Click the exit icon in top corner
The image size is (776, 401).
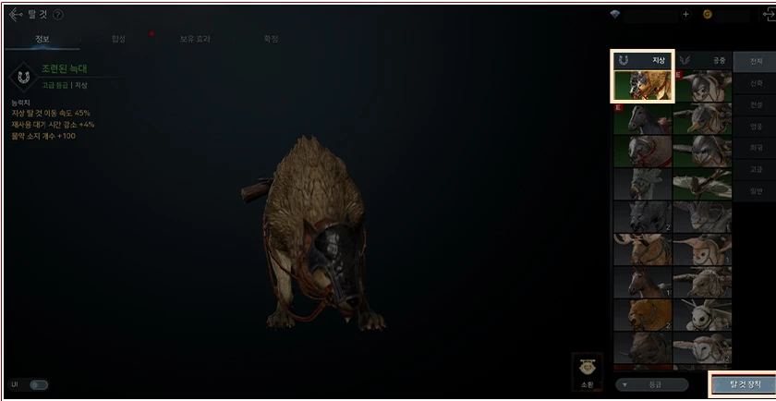(x=770, y=15)
